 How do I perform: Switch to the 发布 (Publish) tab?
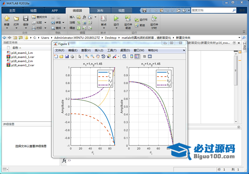pos(100,10)
